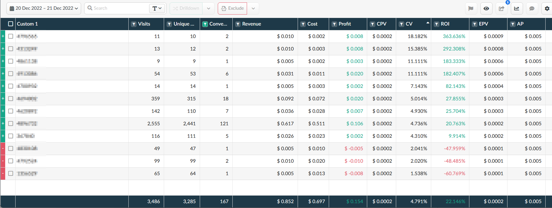Image resolution: width=552 pixels, height=208 pixels.
Task: Open the settings gear icon
Action: click(547, 9)
